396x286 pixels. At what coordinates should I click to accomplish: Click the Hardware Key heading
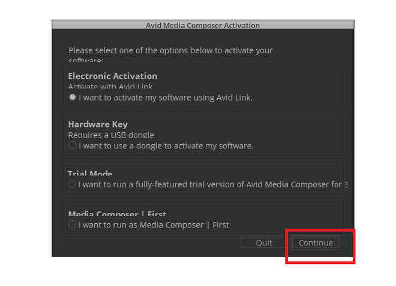pos(98,124)
